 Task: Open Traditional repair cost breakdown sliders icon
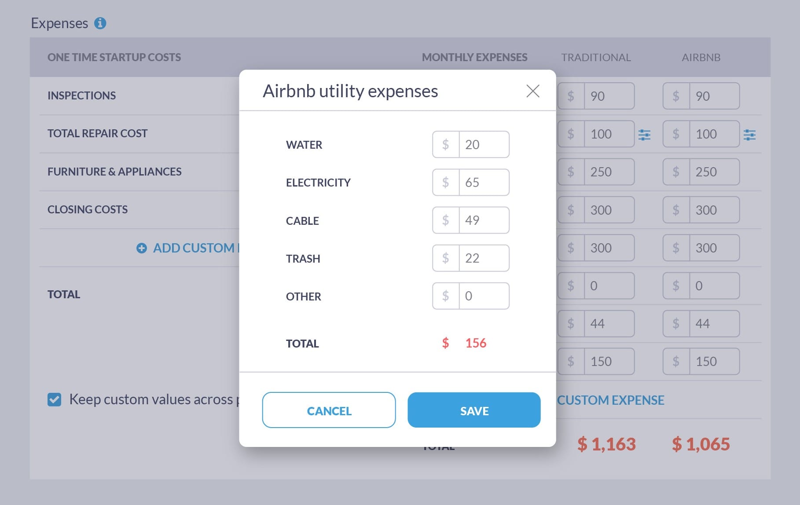pos(644,135)
